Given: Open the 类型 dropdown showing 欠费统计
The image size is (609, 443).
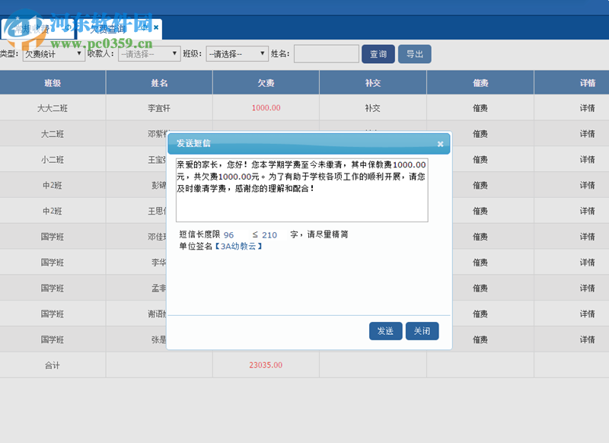Looking at the screenshot, I should [53, 53].
